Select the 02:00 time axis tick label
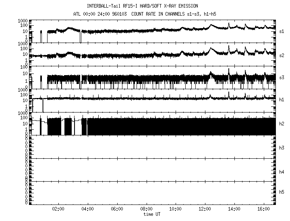290x221 pixels. [x=58, y=209]
